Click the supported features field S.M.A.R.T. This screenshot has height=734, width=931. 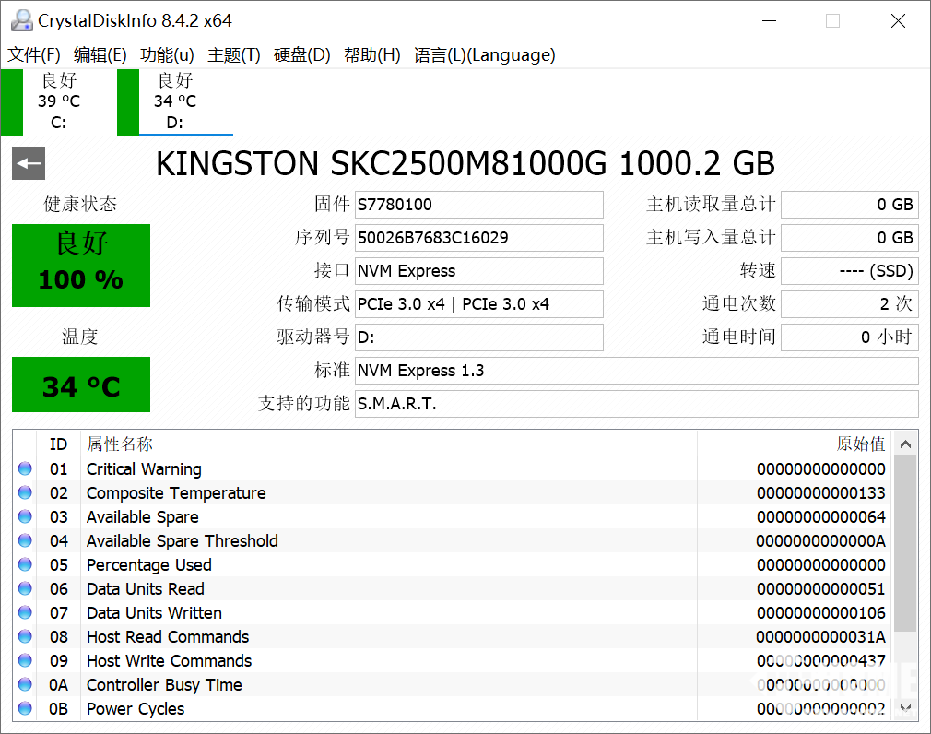pyautogui.click(x=637, y=404)
